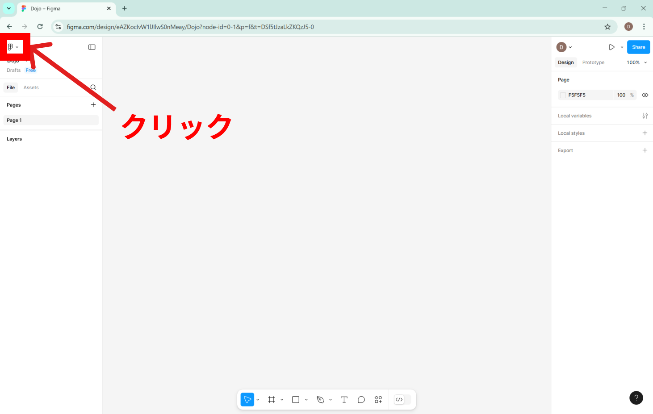Search layers with the magnifier icon
Image resolution: width=653 pixels, height=414 pixels.
93,87
